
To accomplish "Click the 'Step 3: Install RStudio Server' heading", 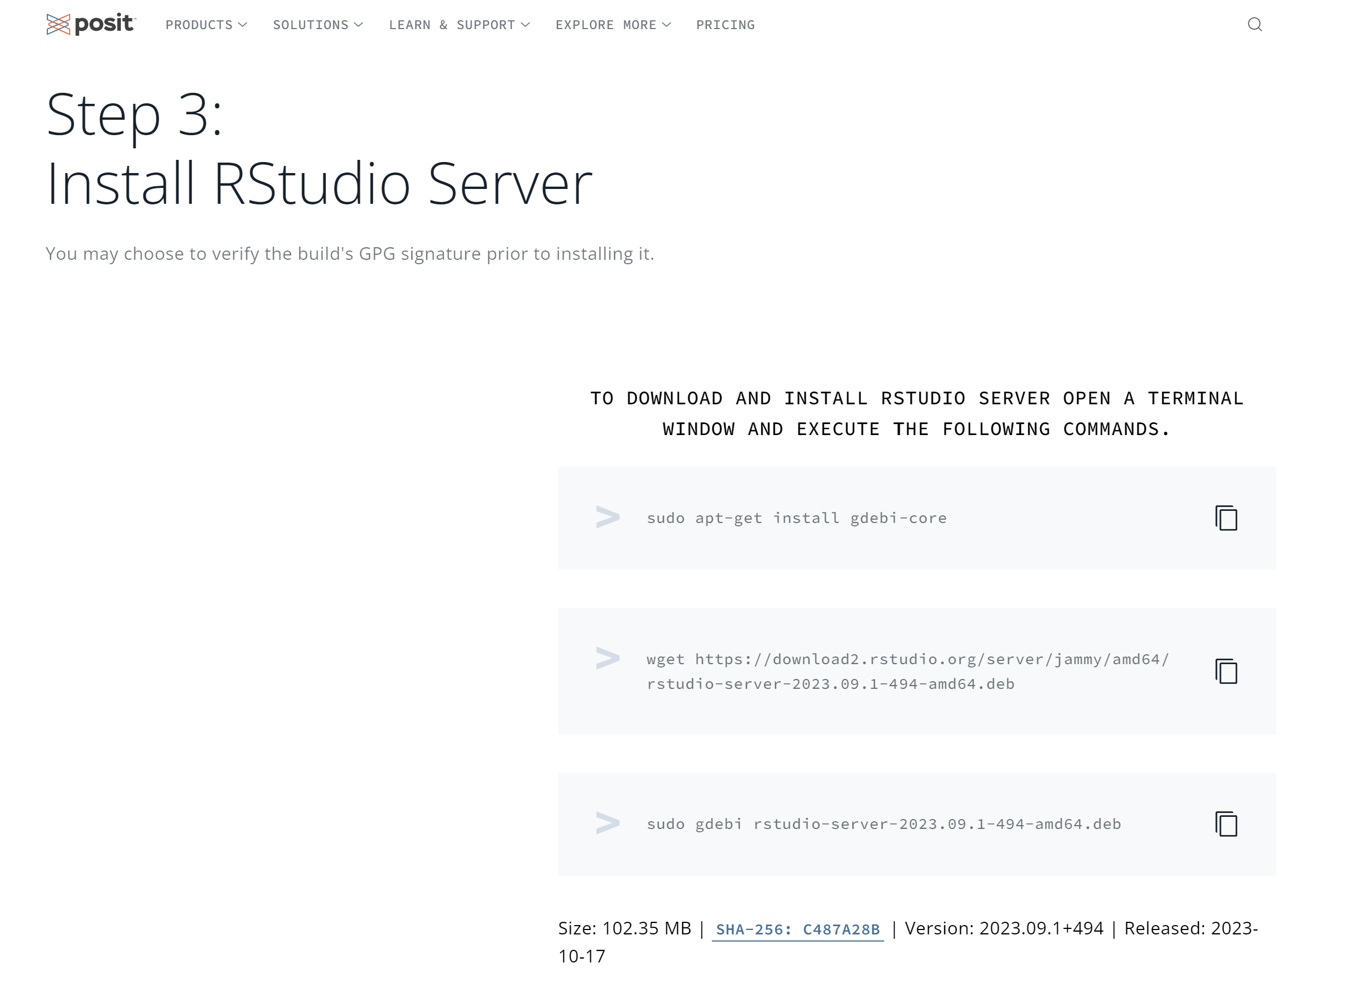I will tap(319, 149).
